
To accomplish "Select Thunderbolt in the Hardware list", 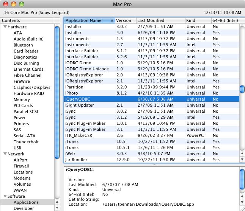I will tap(25, 142).
